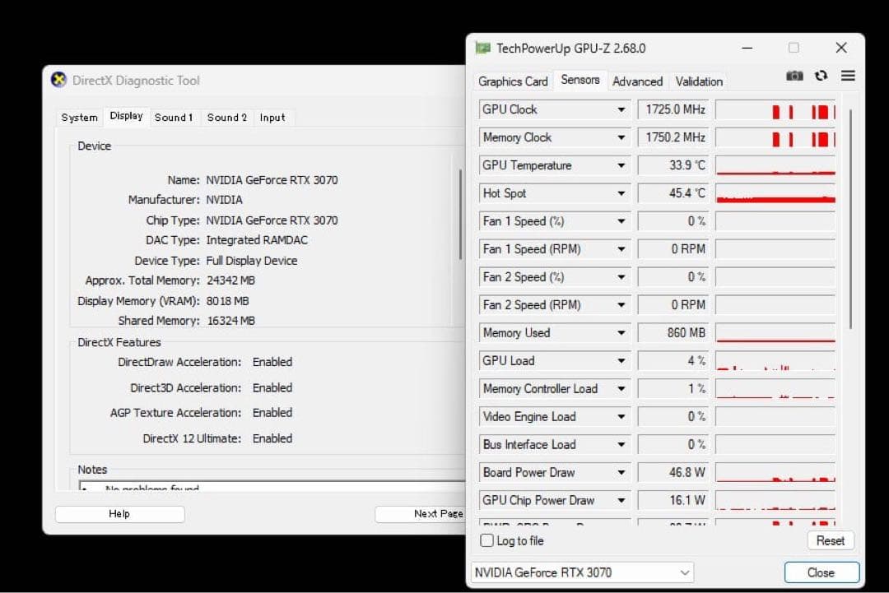Click the Next Page button
889x593 pixels.
pyautogui.click(x=420, y=514)
